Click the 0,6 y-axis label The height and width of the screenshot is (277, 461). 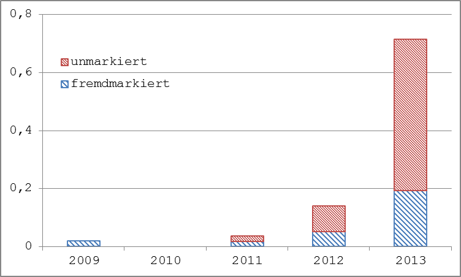coord(21,72)
